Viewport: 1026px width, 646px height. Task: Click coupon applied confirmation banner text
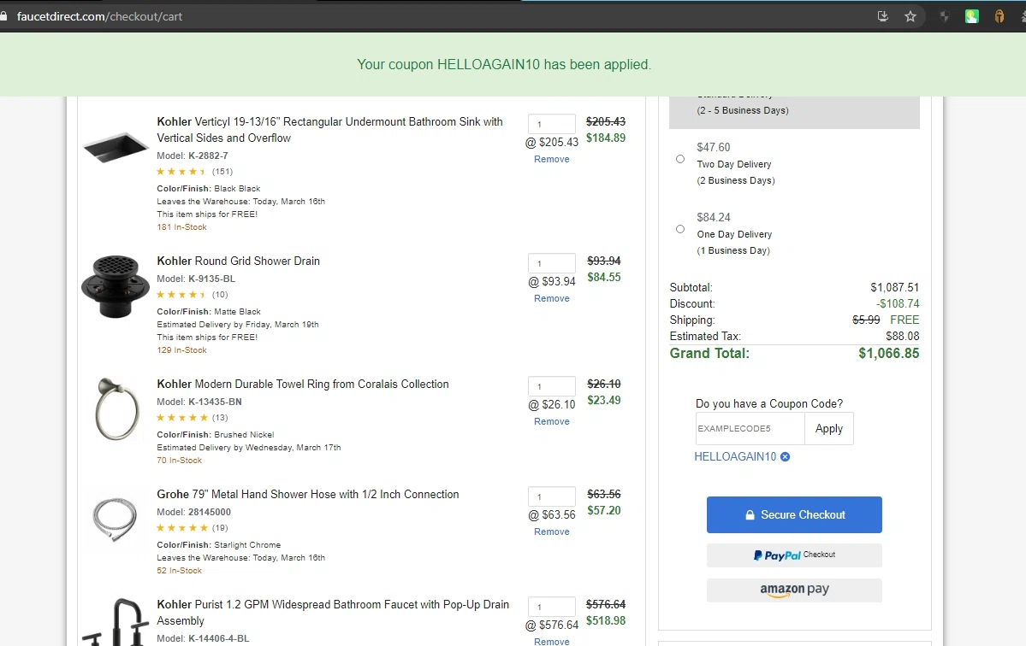504,65
